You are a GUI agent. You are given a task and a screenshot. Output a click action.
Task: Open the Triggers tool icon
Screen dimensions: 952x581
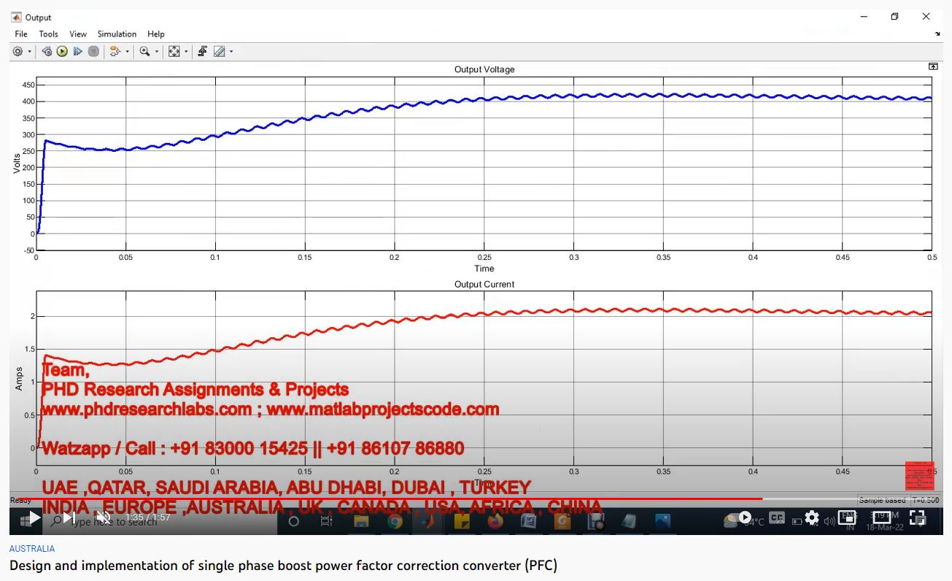coord(202,51)
